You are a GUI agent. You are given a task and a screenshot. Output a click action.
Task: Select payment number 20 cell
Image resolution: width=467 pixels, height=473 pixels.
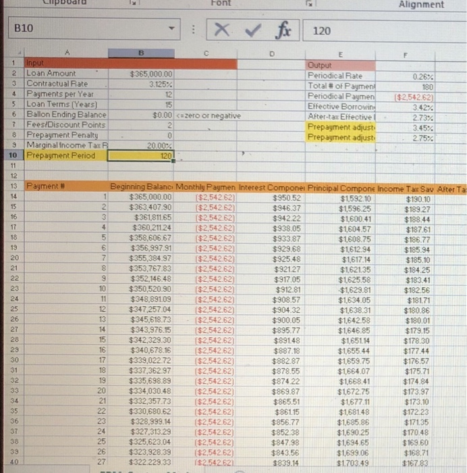click(66, 391)
